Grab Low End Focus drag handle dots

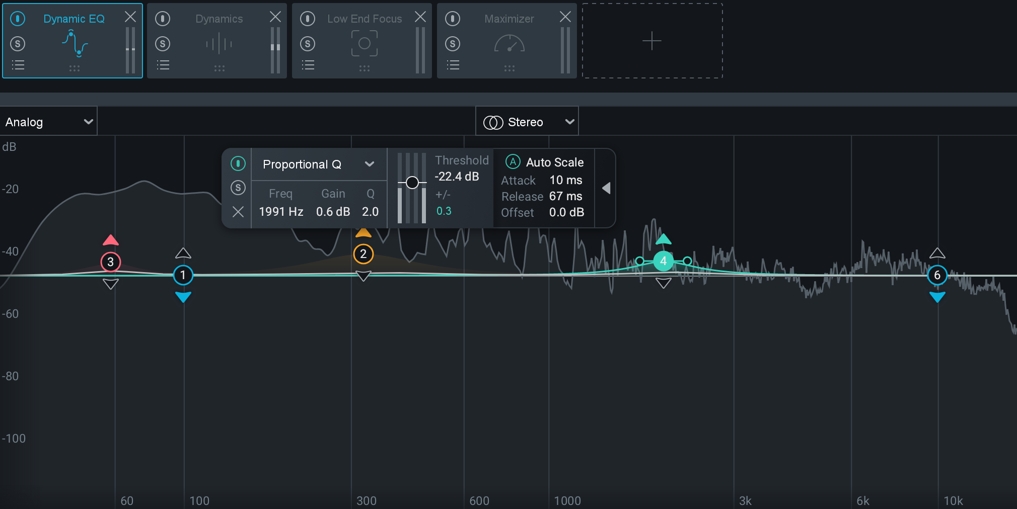[x=365, y=68]
